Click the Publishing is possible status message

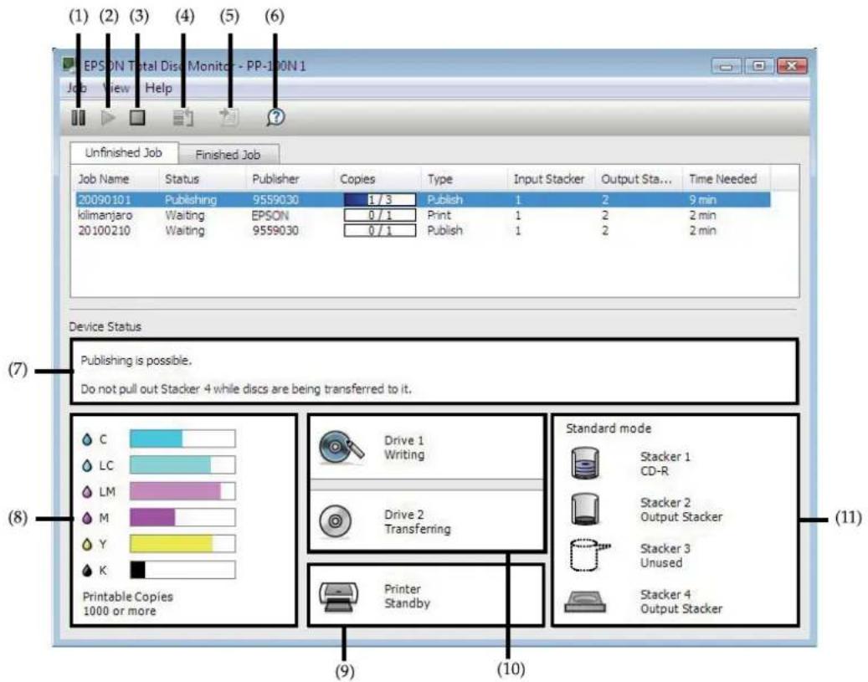click(136, 361)
